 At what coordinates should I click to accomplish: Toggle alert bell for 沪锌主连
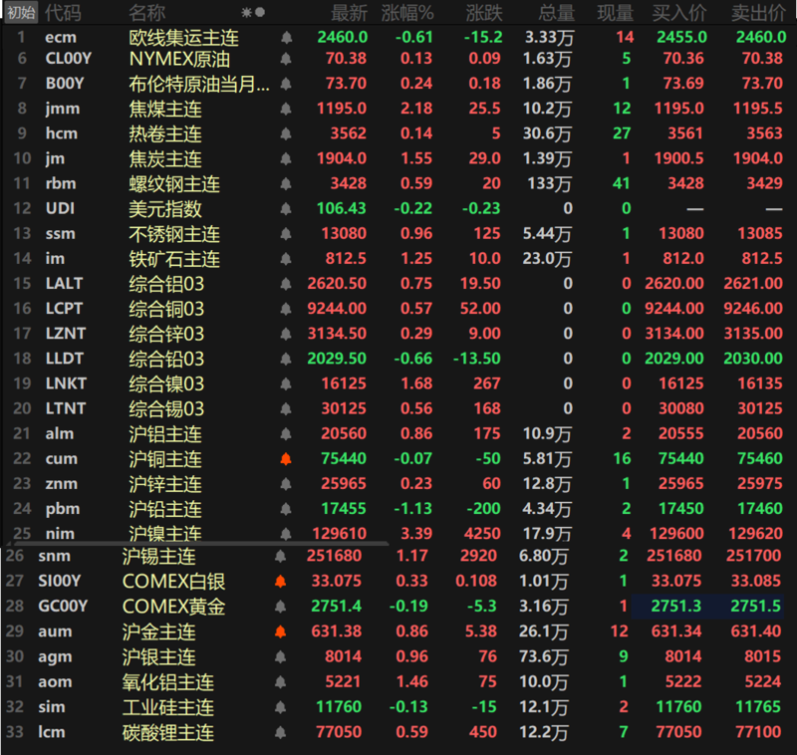[286, 484]
